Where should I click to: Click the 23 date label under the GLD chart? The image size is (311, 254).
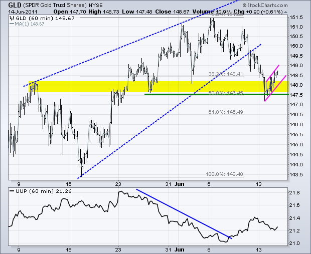click(x=118, y=184)
